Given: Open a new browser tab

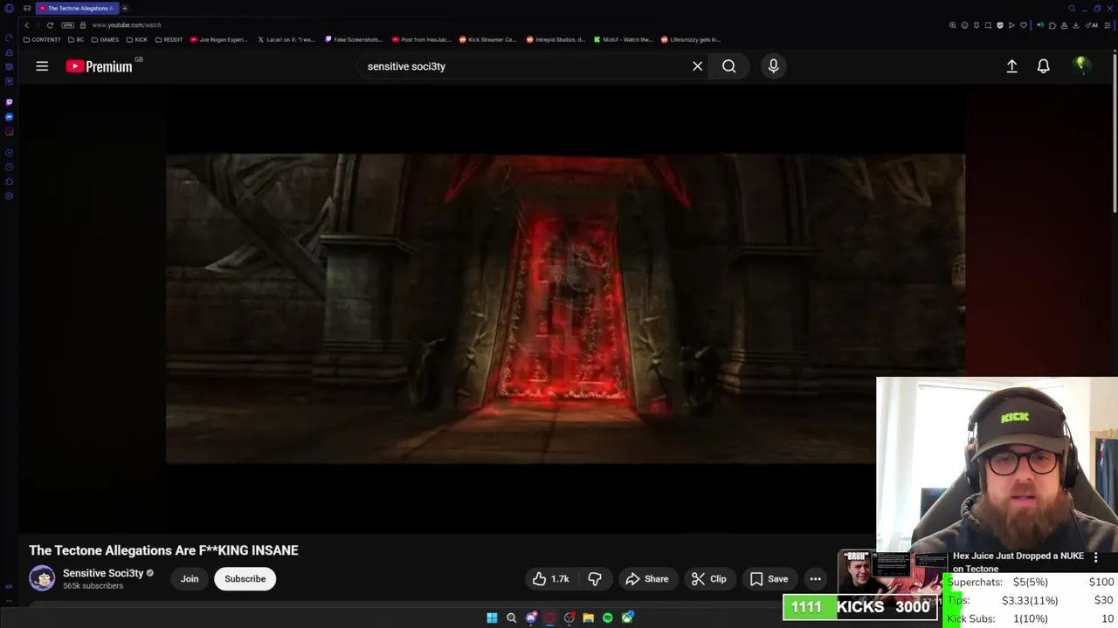Looking at the screenshot, I should pyautogui.click(x=125, y=8).
